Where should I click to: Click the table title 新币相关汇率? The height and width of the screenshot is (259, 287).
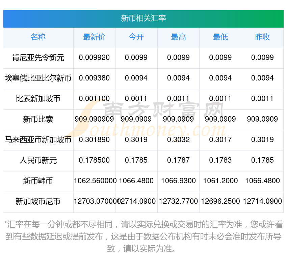coord(143,18)
